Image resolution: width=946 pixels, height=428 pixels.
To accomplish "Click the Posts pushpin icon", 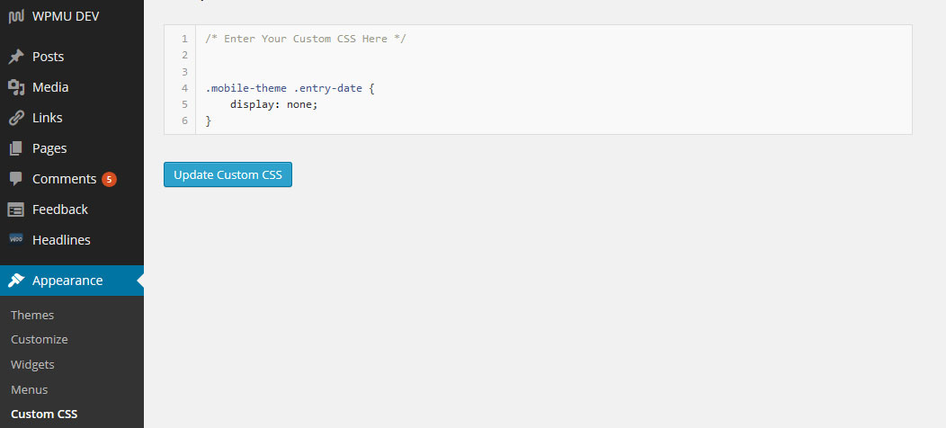I will [16, 57].
